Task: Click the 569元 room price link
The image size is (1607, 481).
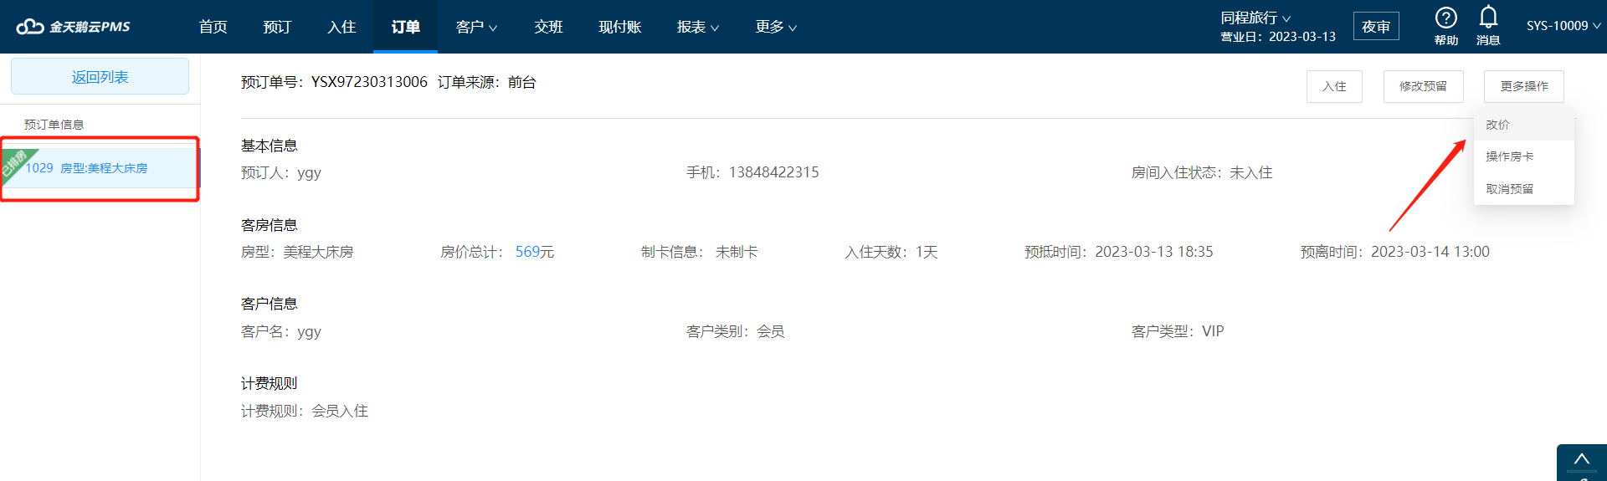Action: click(x=535, y=252)
